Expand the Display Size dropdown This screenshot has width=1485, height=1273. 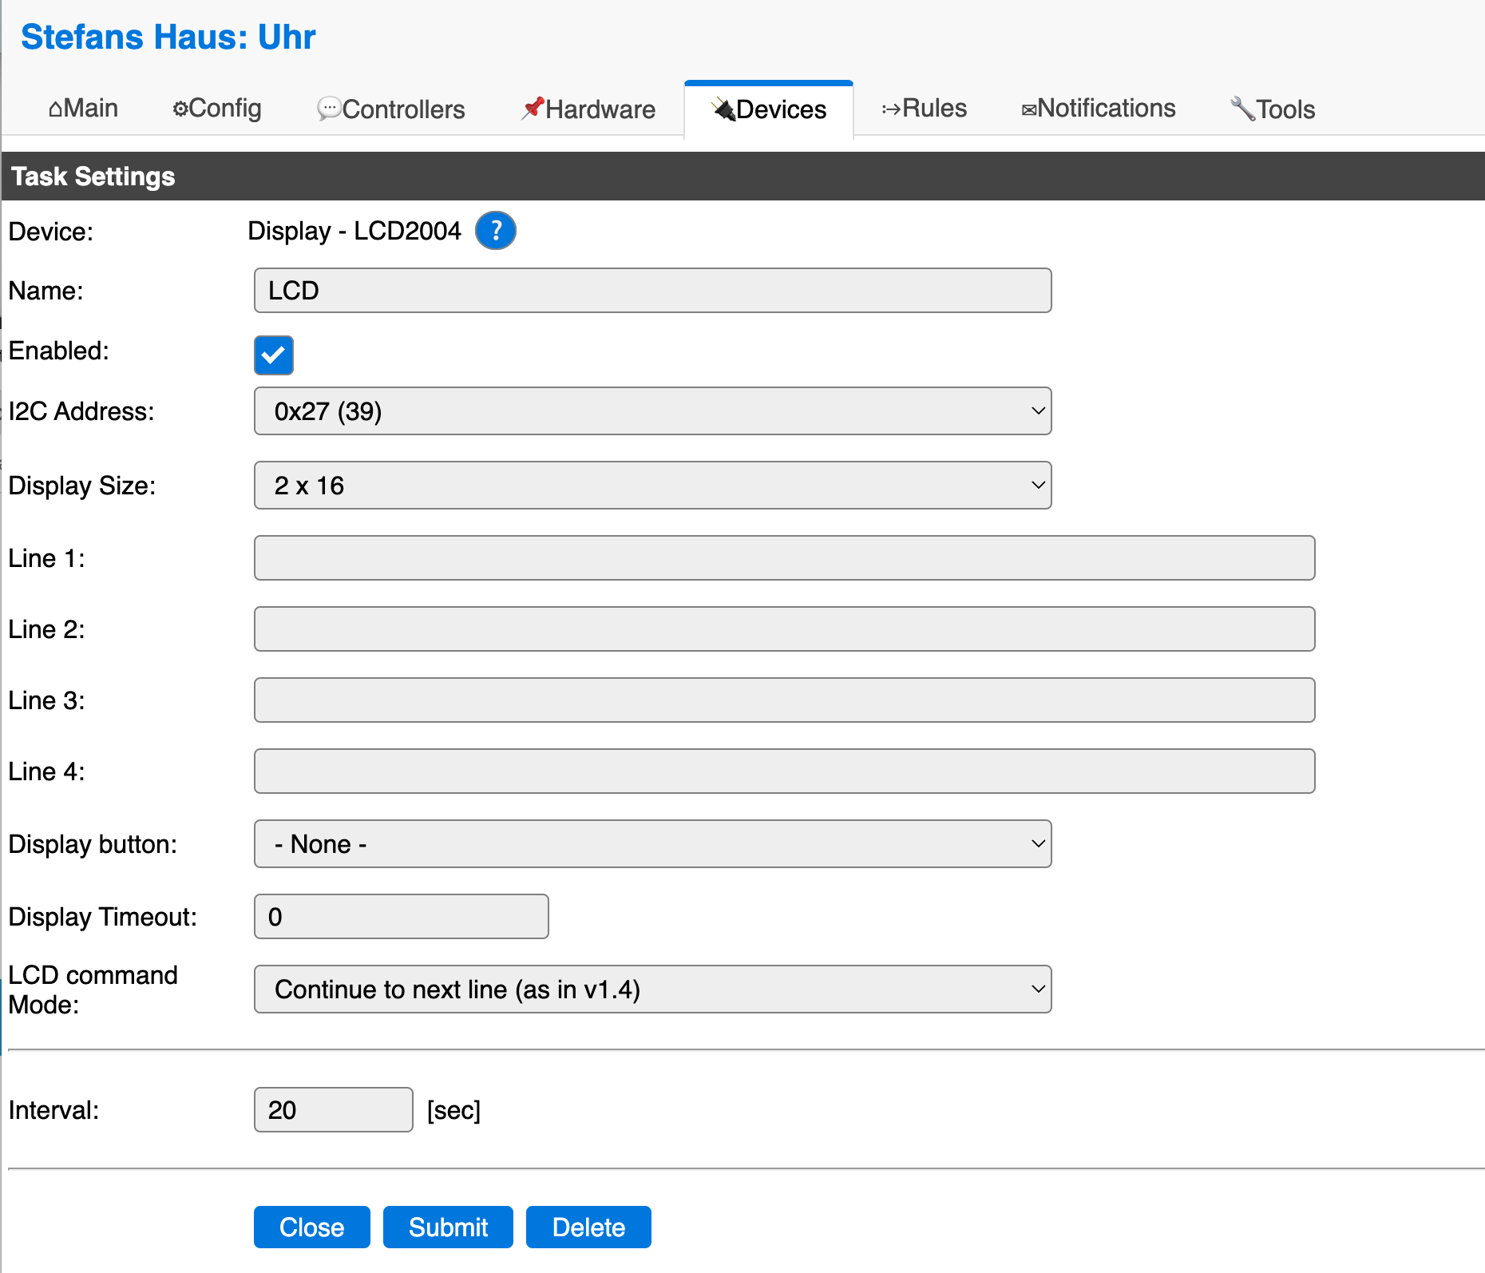point(652,485)
